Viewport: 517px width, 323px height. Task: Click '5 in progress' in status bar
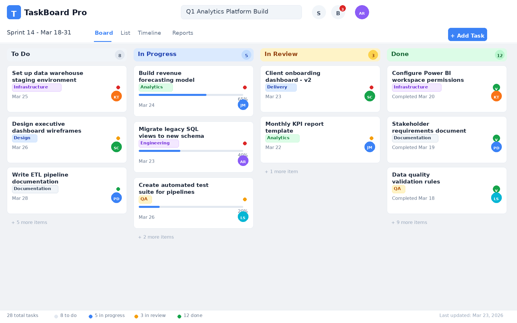point(110,315)
